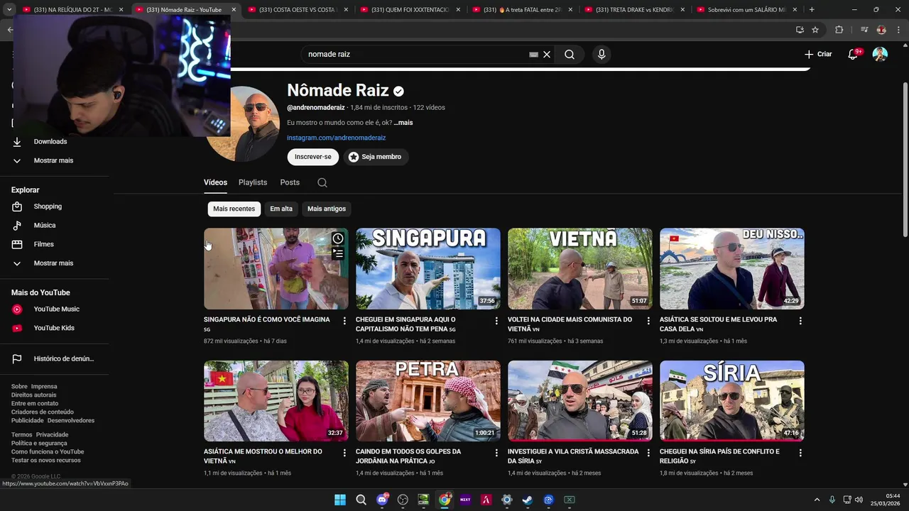This screenshot has height=511, width=909.
Task: Open options for VOLTEI NA CIDADE MAIS COMUNISTA video
Action: (648, 321)
